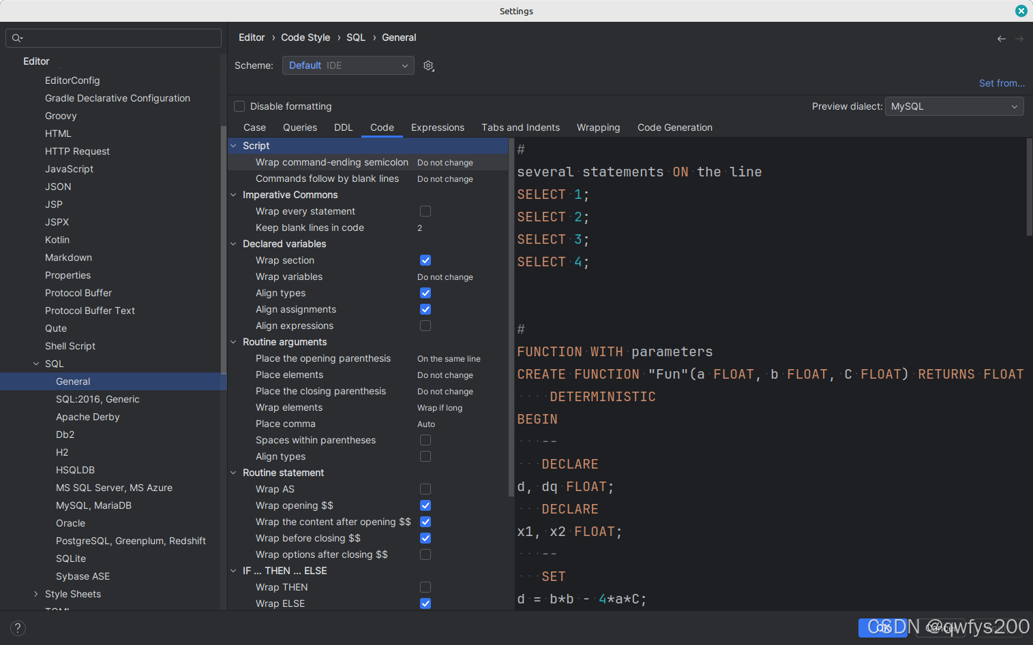Enable Spaces within parentheses checkbox
The height and width of the screenshot is (645, 1033).
[x=425, y=440]
